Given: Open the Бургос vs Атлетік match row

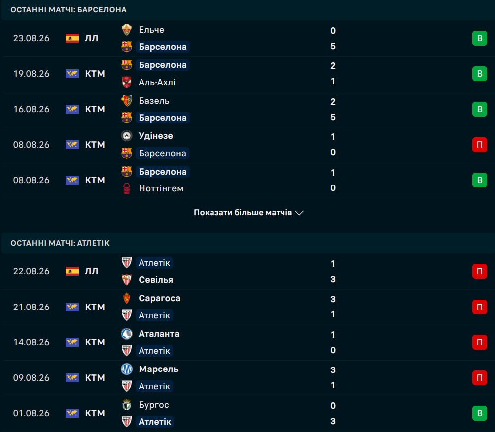Looking at the screenshot, I should [x=247, y=413].
